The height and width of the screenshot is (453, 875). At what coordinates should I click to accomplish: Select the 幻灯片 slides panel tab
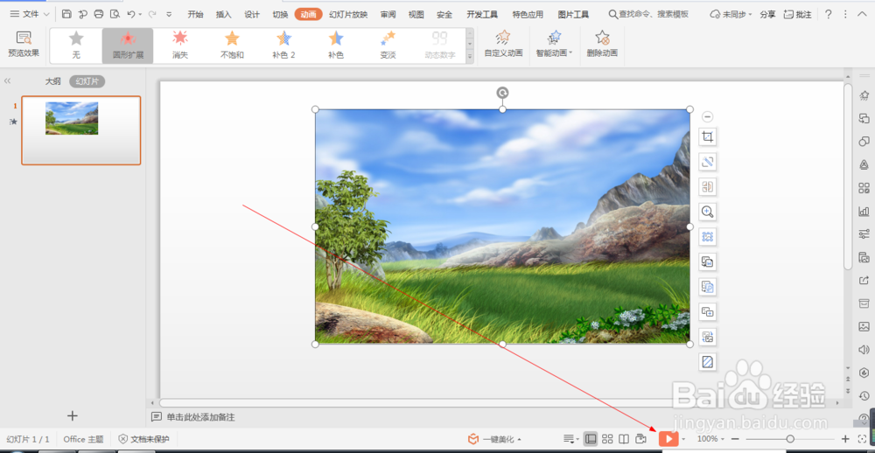click(87, 81)
